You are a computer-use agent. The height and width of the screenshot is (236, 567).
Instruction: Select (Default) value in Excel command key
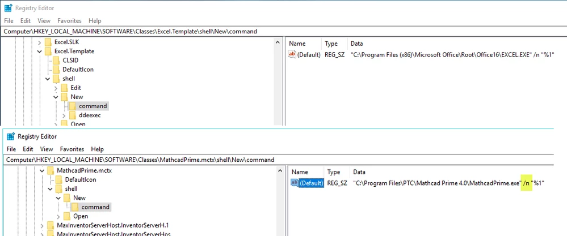coord(309,55)
